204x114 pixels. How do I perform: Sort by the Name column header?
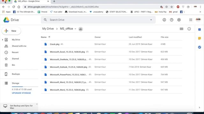pos(44,37)
